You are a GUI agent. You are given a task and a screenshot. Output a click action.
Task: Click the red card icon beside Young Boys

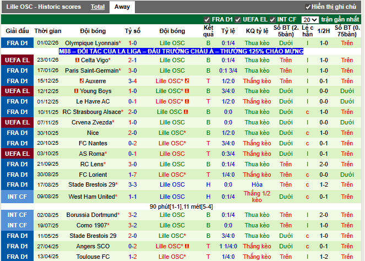[77, 91]
